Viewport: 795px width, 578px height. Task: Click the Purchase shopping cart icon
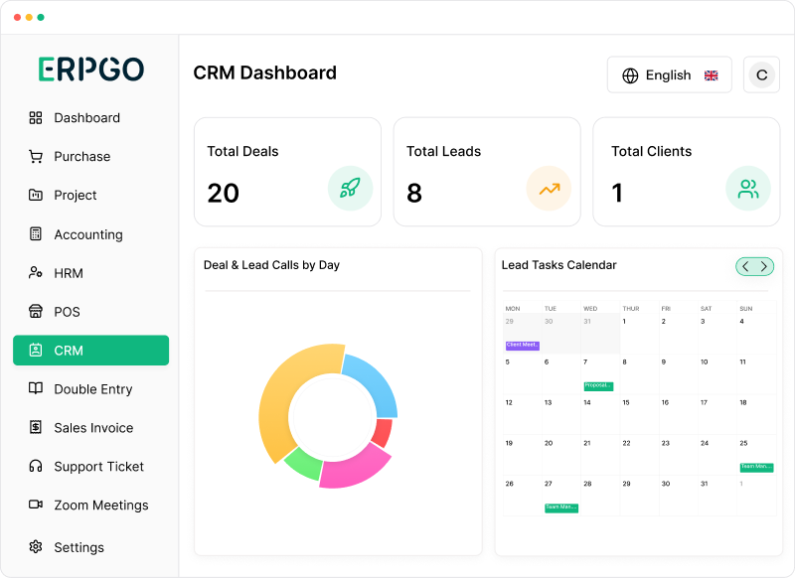[x=36, y=157]
